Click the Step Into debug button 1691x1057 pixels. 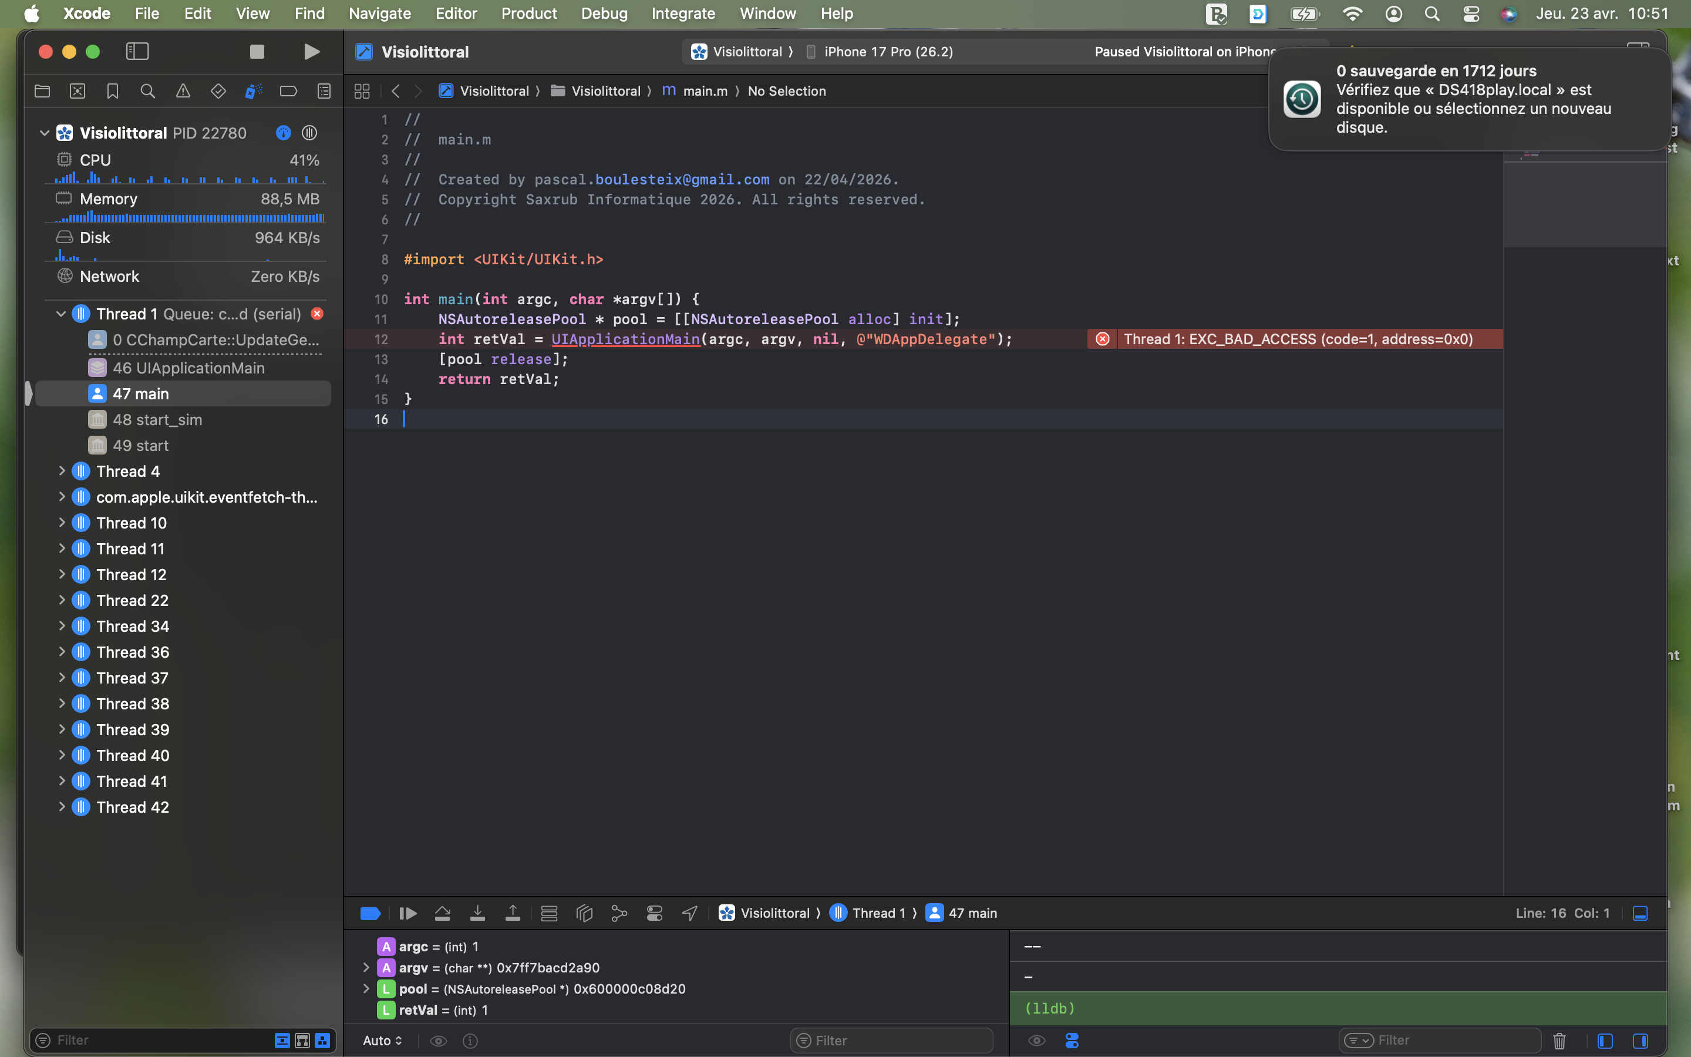point(477,913)
